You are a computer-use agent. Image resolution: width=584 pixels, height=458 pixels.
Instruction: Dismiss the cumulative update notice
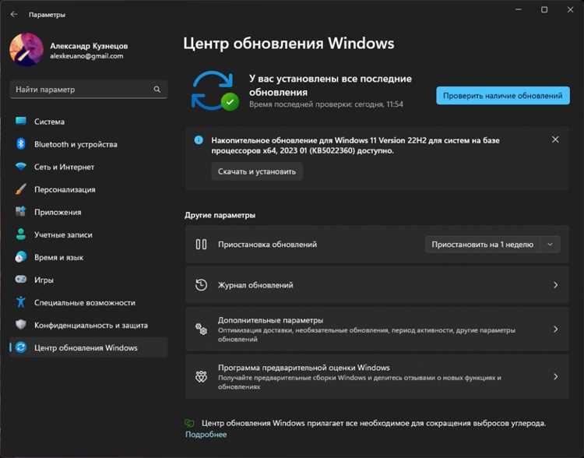tap(555, 139)
